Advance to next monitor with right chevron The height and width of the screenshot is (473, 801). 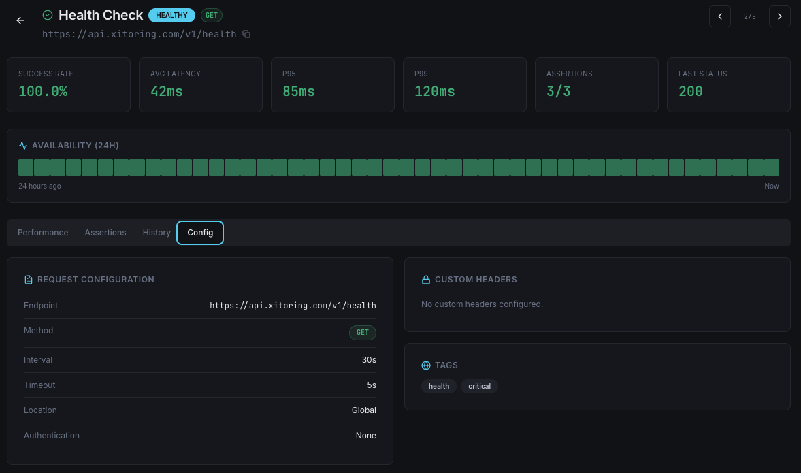click(780, 16)
